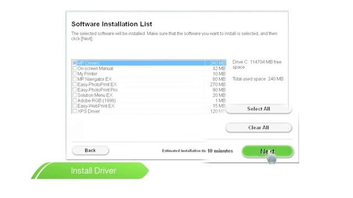Click the On-screen Manual label

tap(95, 68)
